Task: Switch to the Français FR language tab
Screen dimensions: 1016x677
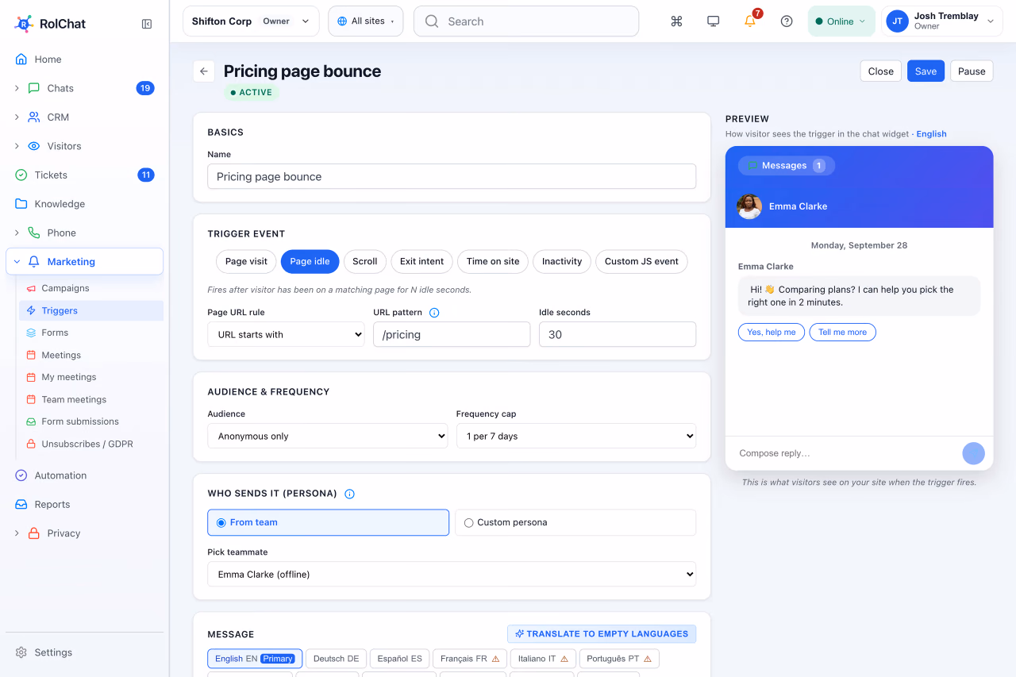Action: (470, 659)
